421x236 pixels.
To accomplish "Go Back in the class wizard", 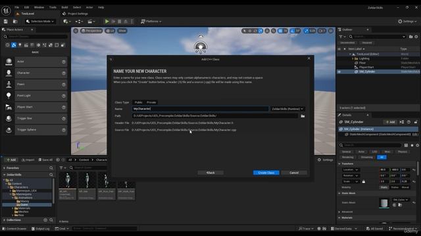I will 210,172.
